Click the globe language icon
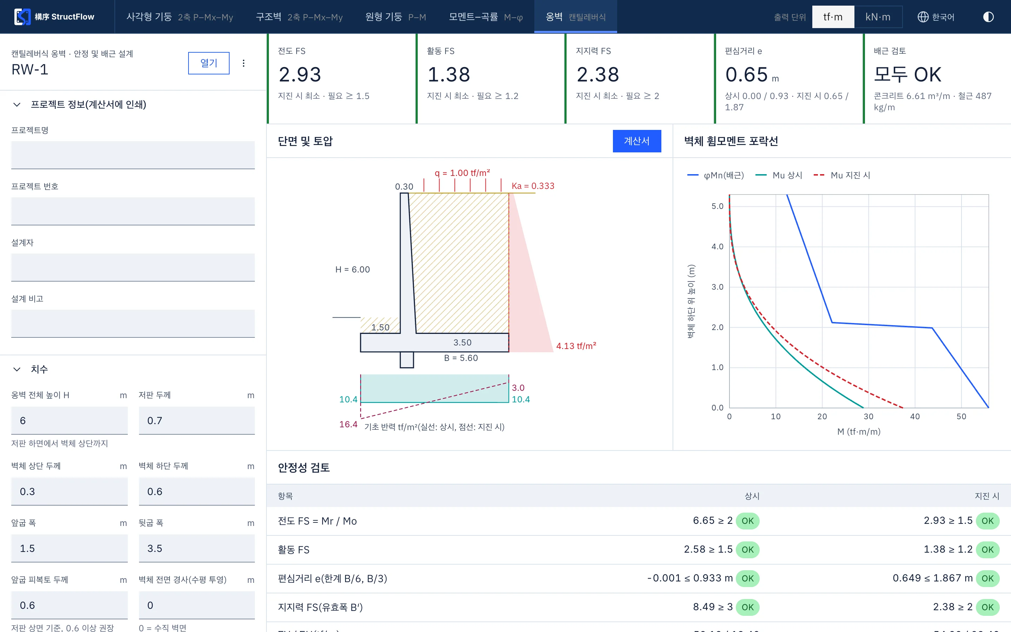The image size is (1011, 632). (923, 17)
